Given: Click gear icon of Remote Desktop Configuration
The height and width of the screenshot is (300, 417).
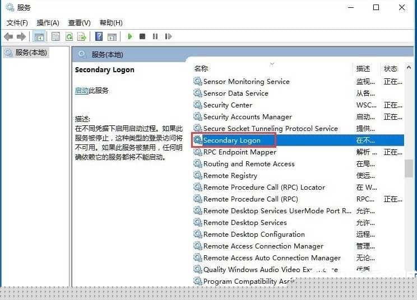Looking at the screenshot, I should click(x=198, y=234).
